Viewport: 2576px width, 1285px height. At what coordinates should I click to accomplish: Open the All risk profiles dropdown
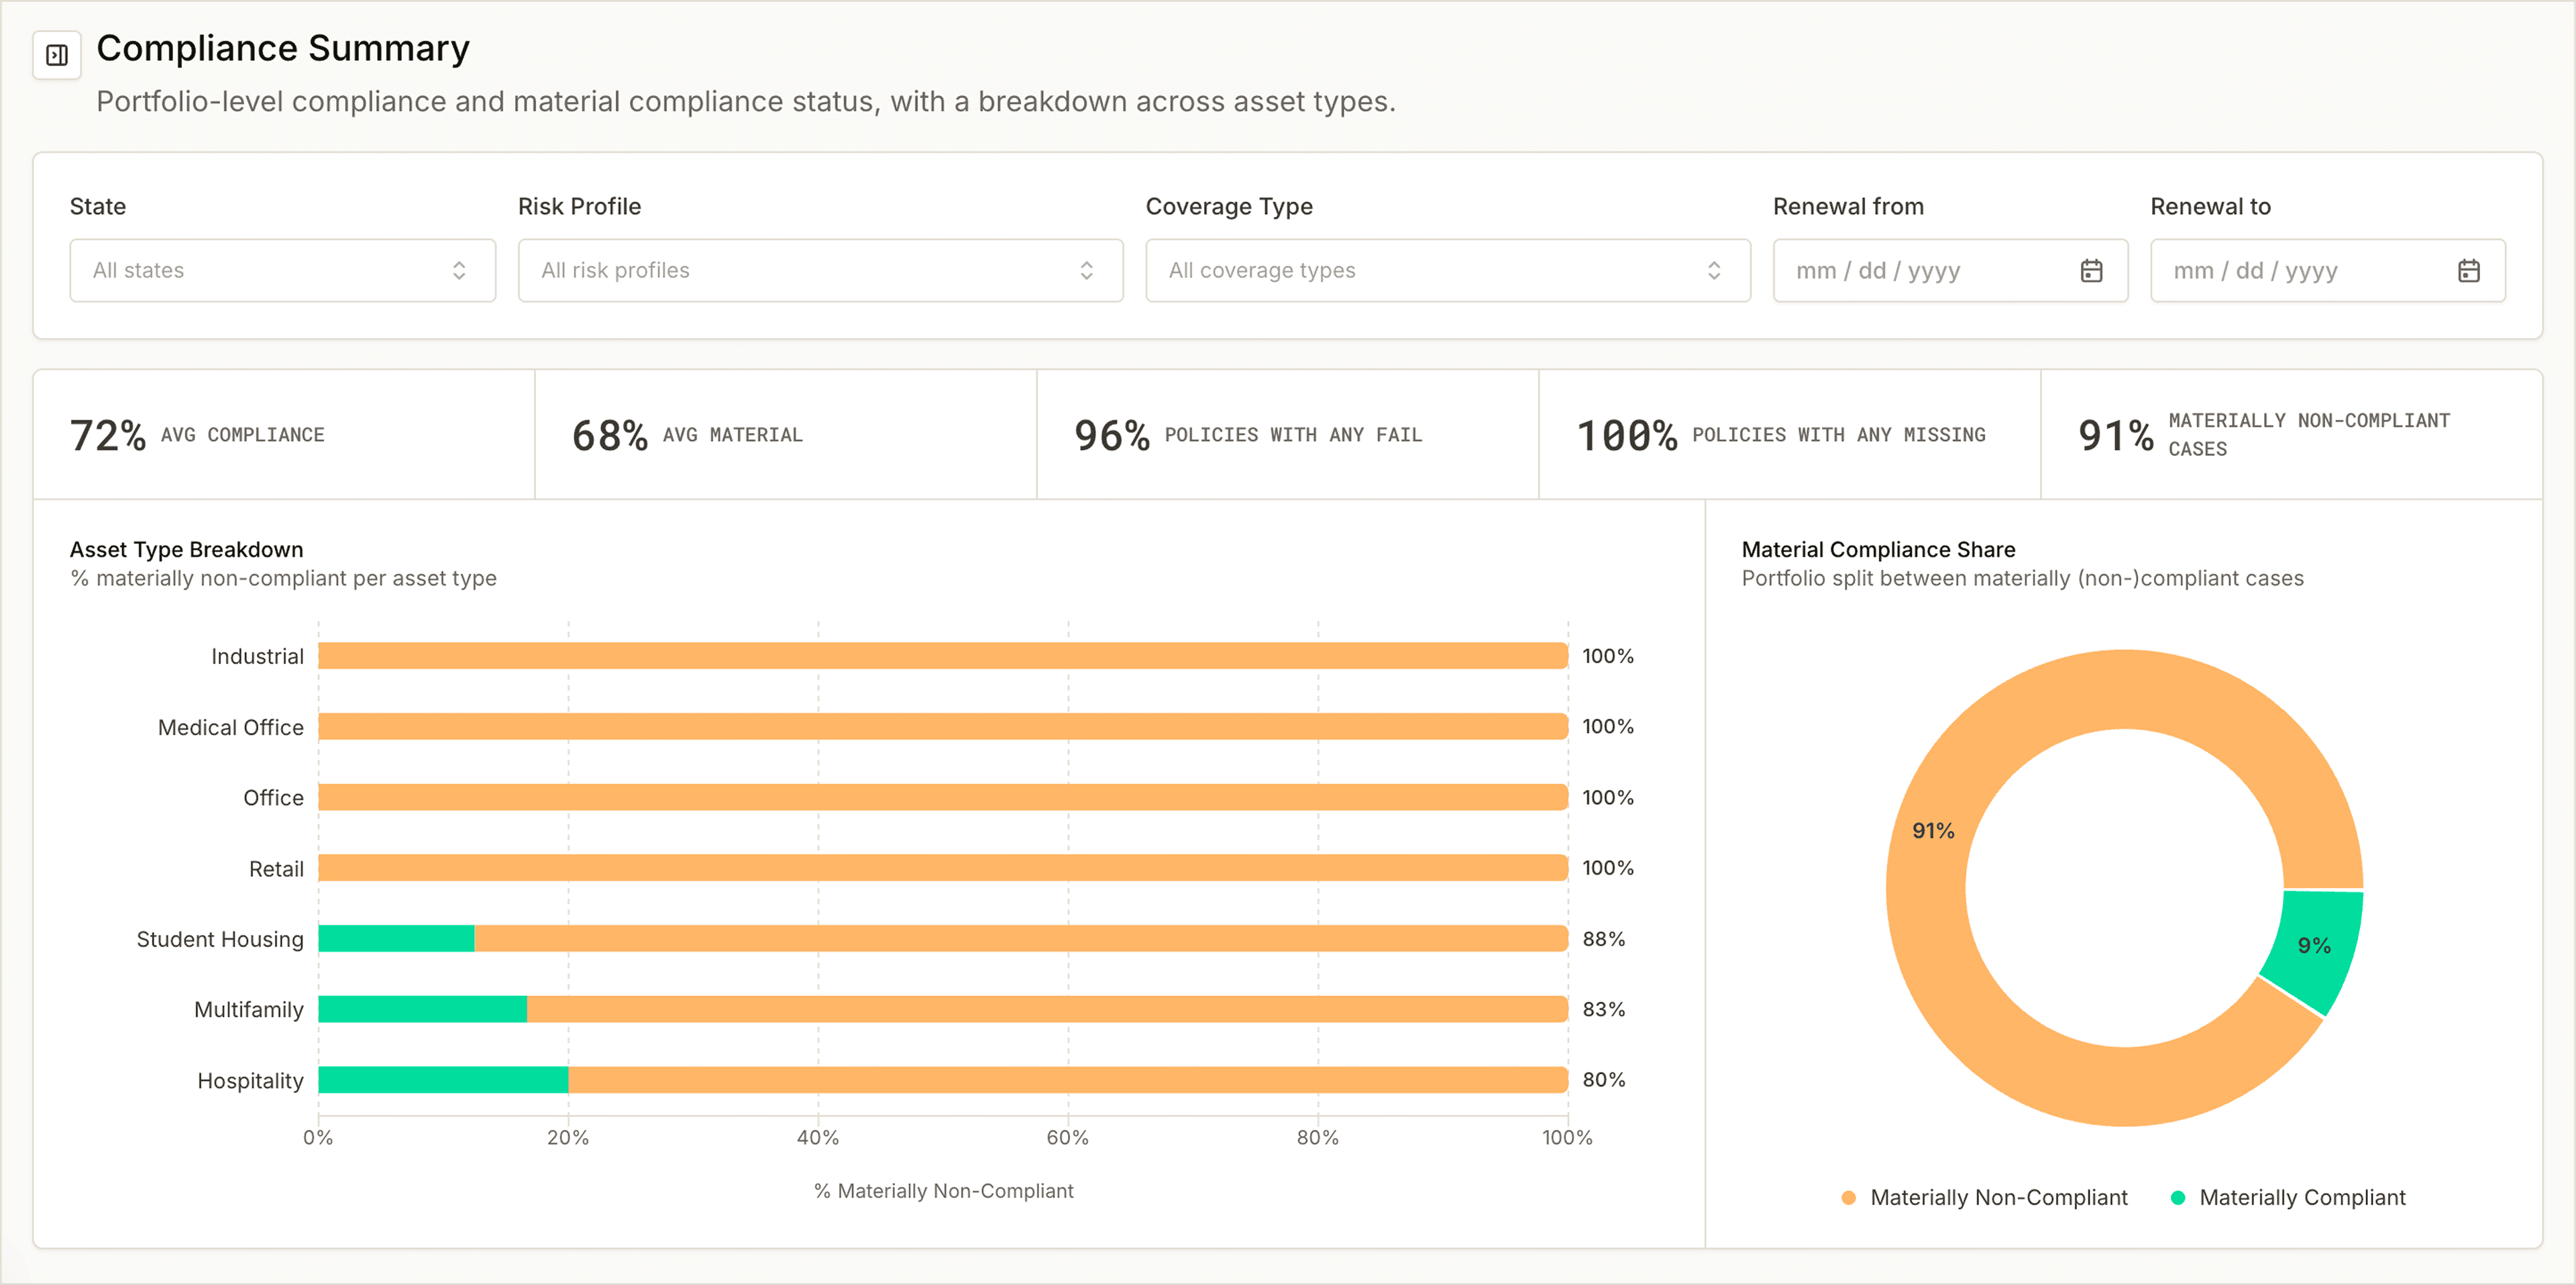click(820, 270)
